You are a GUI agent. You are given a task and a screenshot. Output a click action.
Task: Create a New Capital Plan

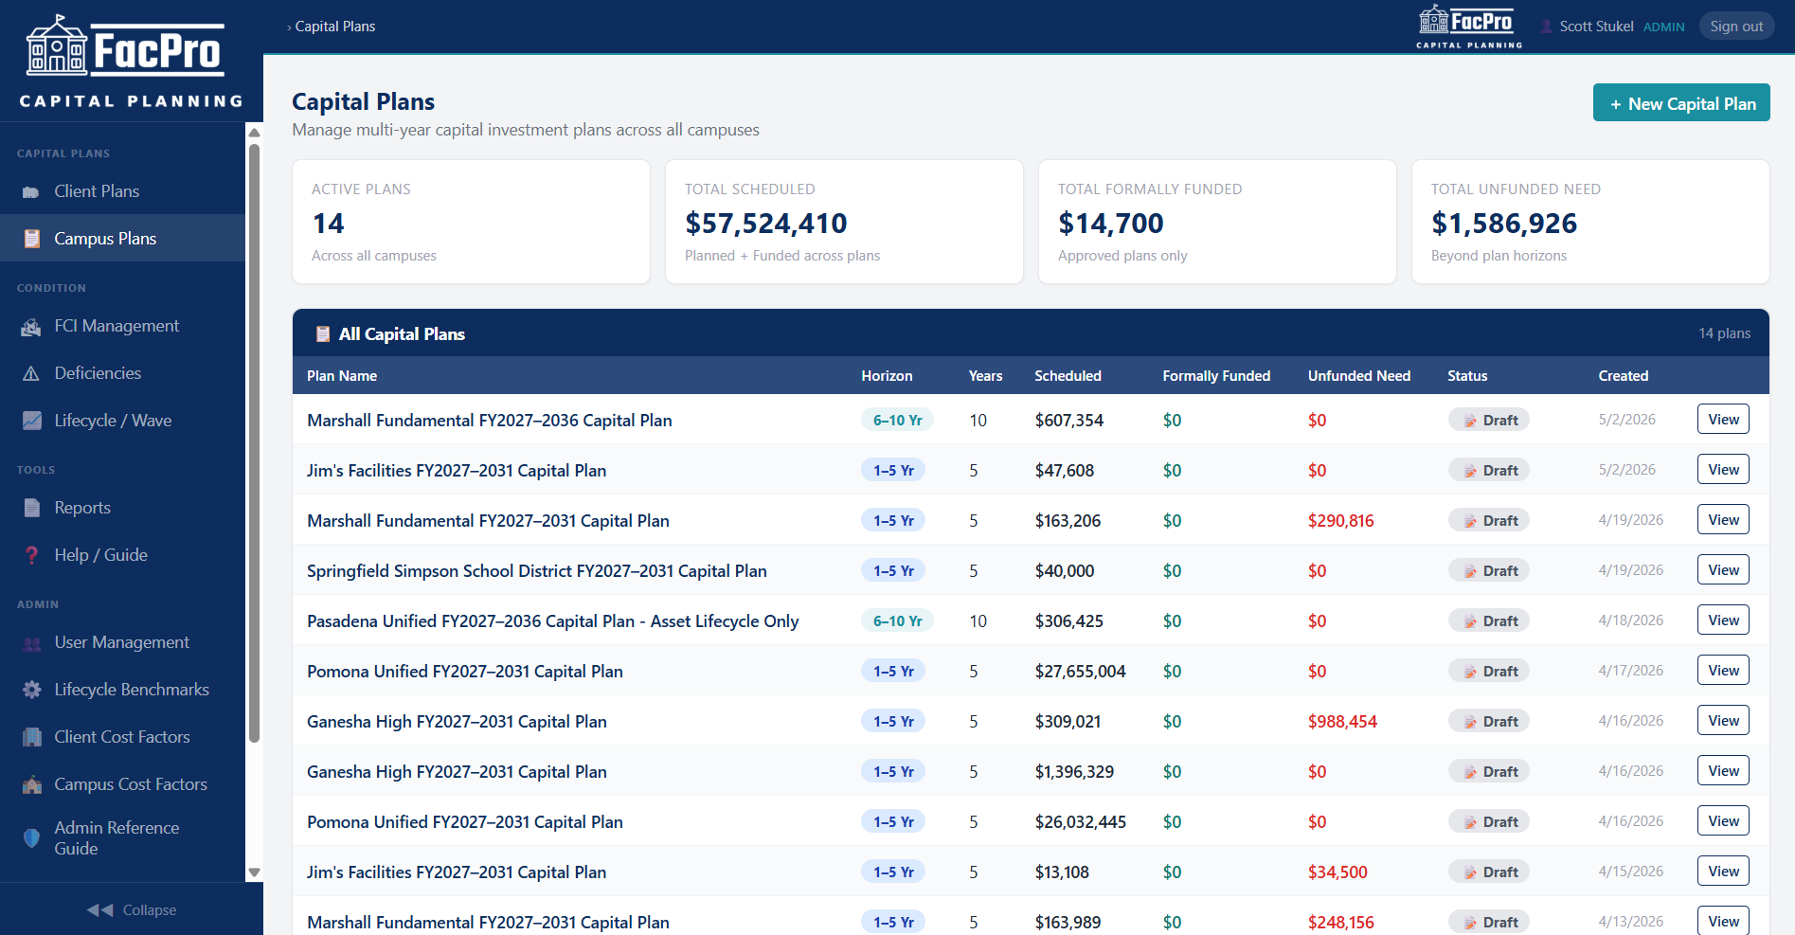(1681, 103)
